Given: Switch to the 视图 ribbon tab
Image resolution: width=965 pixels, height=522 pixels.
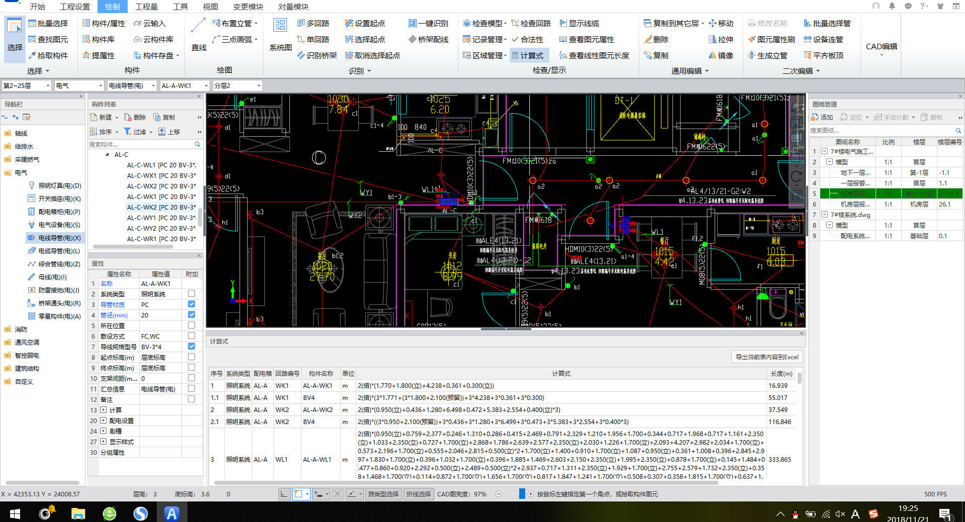Looking at the screenshot, I should pos(211,7).
